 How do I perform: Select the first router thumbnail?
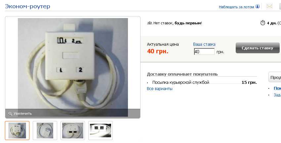[17, 131]
